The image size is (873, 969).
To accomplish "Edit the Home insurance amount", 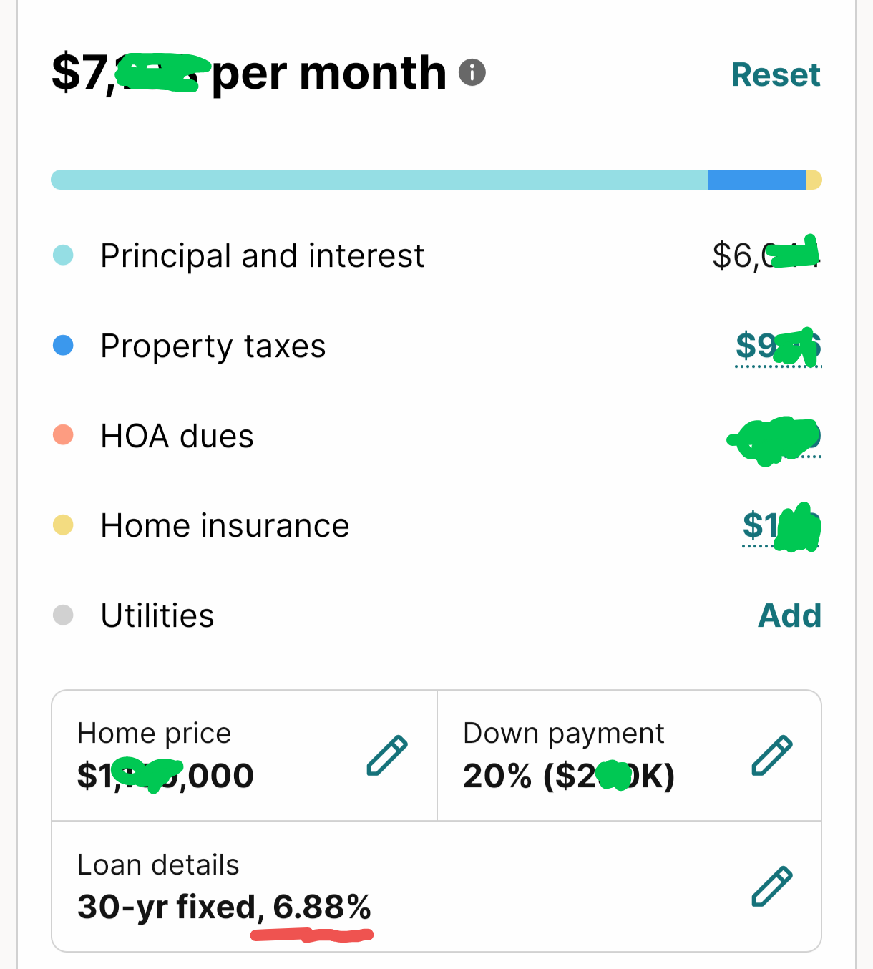I will coord(781,527).
